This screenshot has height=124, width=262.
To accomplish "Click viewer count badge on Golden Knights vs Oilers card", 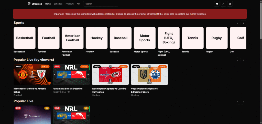I will [162, 67].
